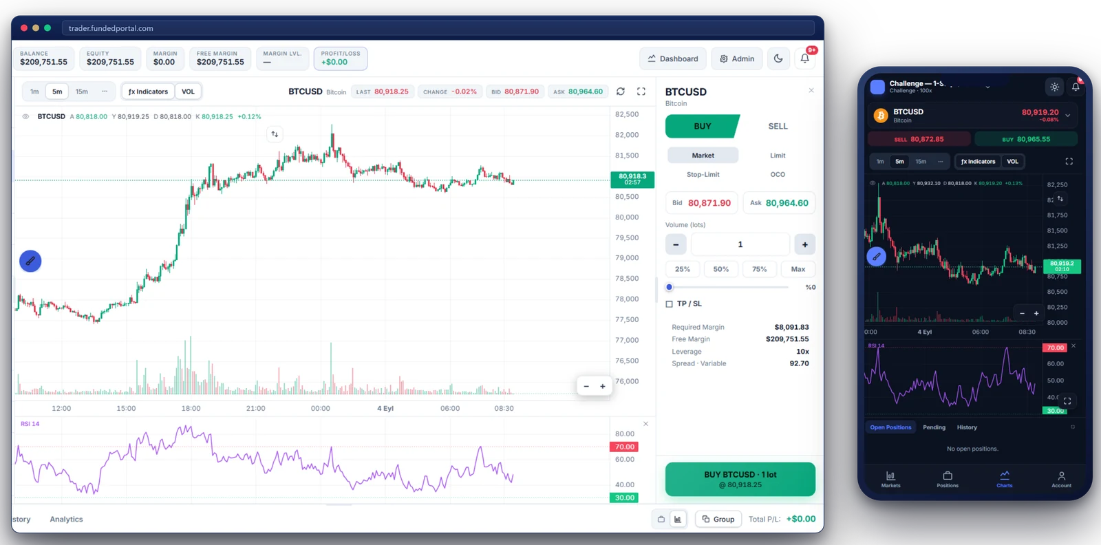Image resolution: width=1101 pixels, height=545 pixels.
Task: Close the RSI 14 panel on desktop
Action: (x=645, y=424)
